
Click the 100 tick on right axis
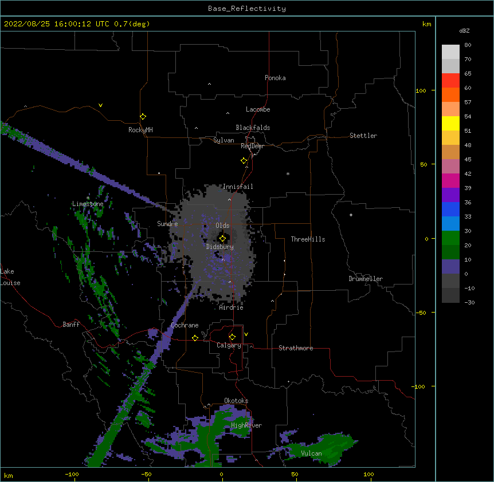click(x=421, y=90)
